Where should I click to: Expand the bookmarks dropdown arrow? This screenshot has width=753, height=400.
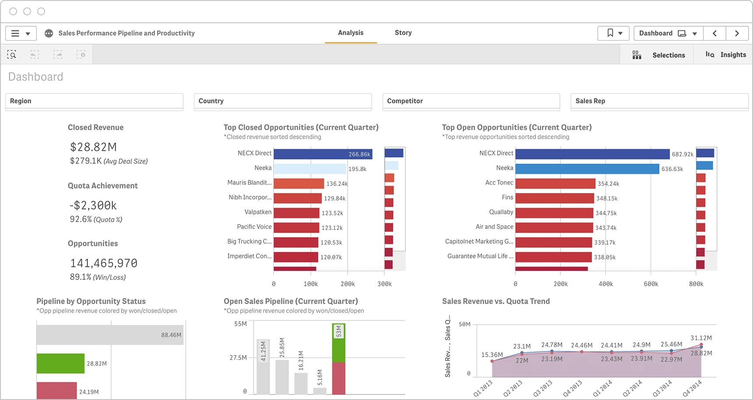tap(620, 34)
